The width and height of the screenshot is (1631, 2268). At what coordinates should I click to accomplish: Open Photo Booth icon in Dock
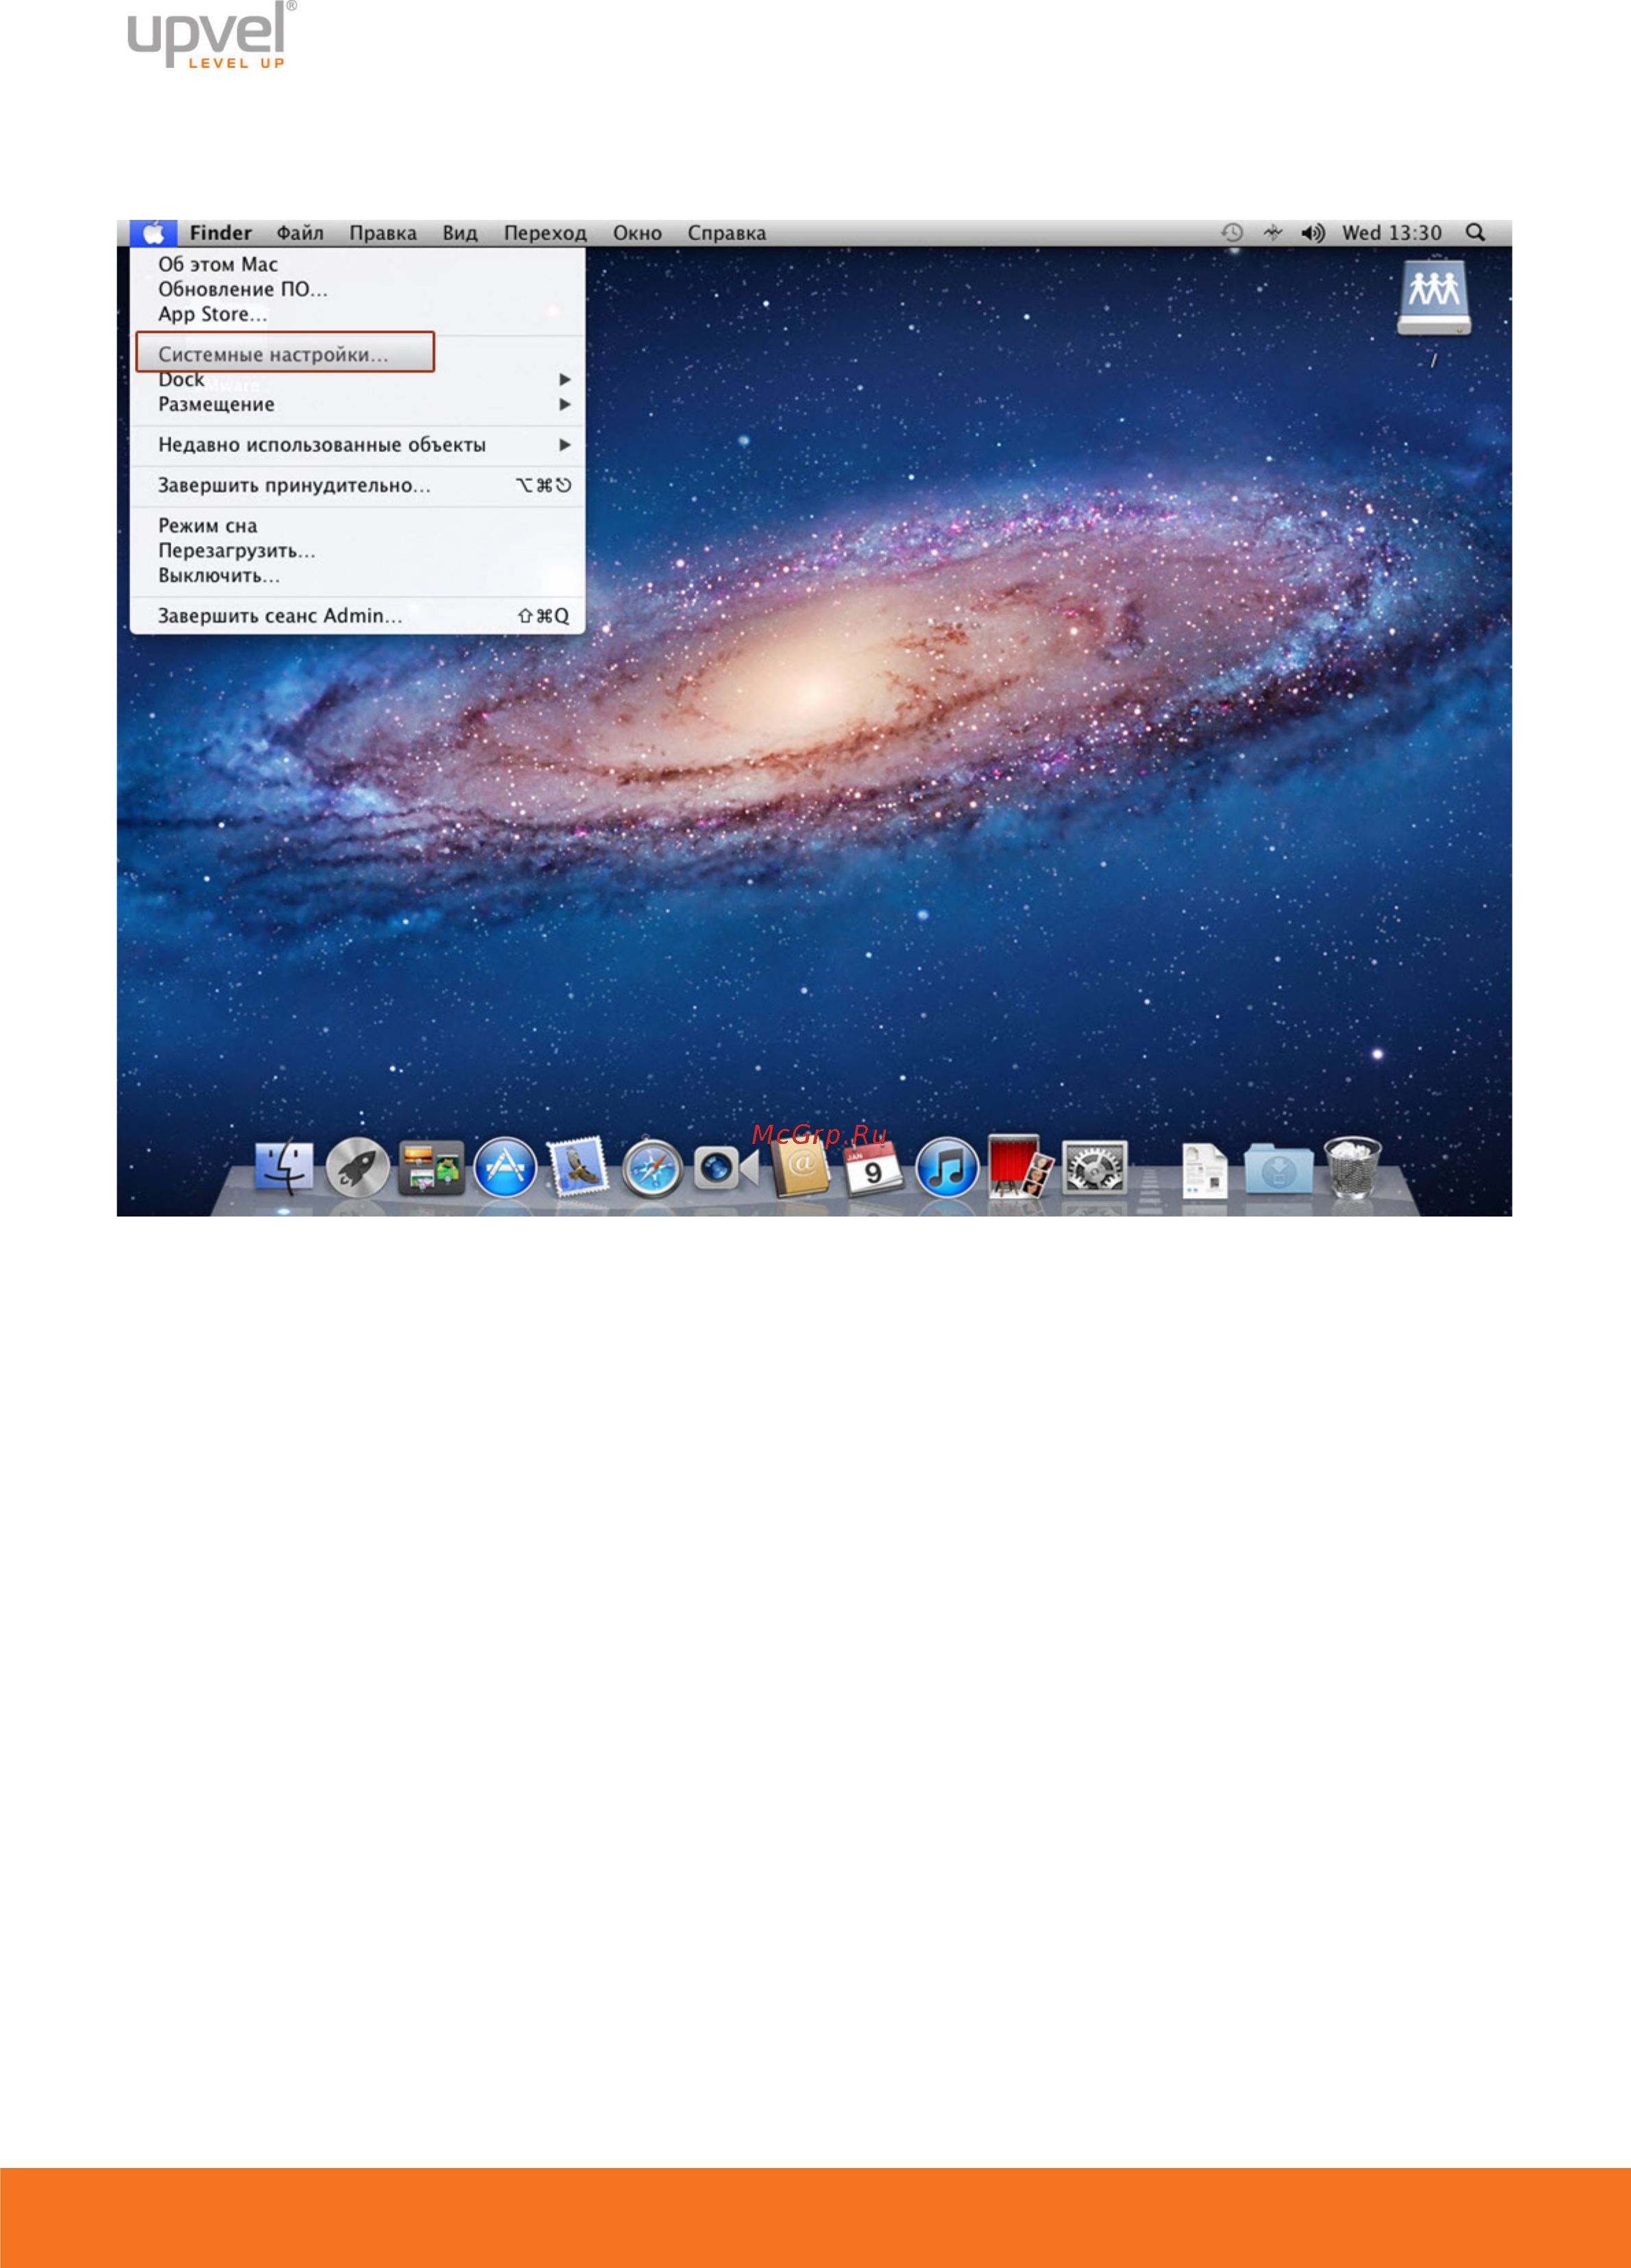1020,1166
